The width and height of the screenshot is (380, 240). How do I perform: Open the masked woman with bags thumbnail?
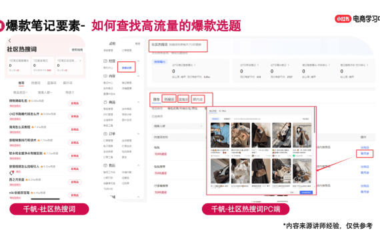[302, 135]
